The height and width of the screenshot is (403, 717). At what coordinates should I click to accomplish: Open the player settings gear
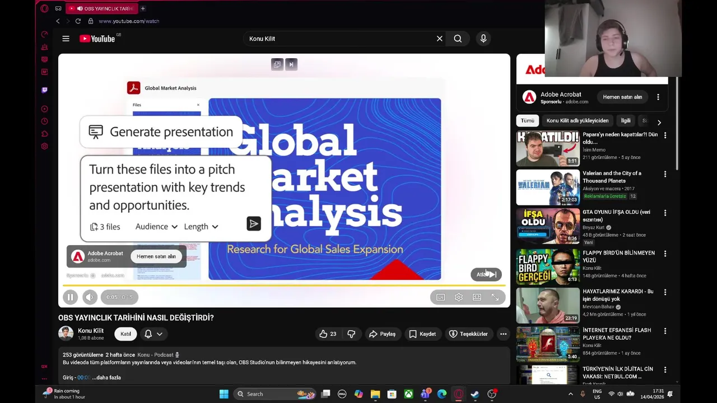pos(459,297)
